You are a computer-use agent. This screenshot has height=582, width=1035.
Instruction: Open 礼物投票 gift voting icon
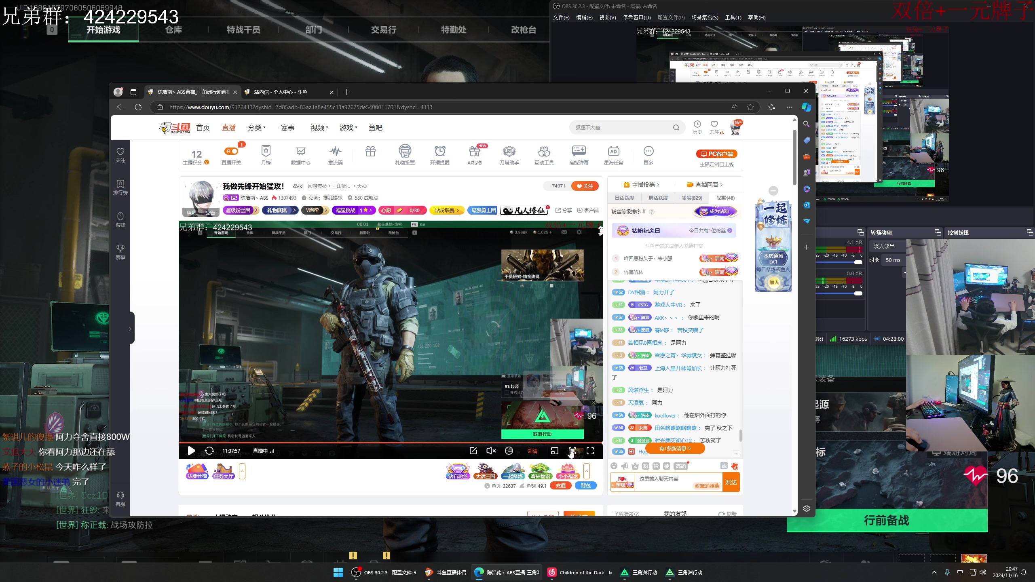405,155
